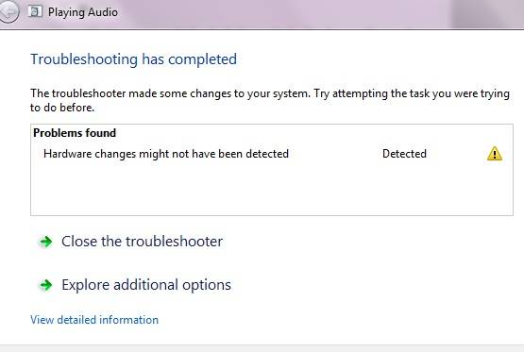Click the second line 'to do before.' text
The image size is (524, 352).
pos(62,108)
